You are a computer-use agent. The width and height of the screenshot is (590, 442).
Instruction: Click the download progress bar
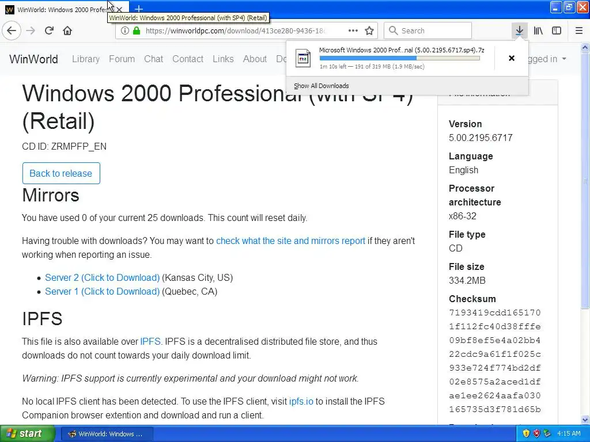tap(400, 58)
